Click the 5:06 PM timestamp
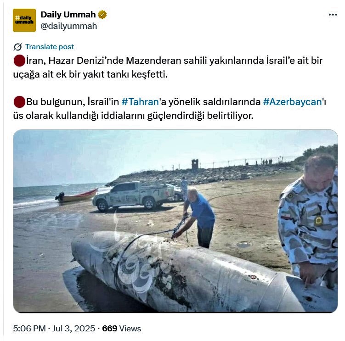Screen dimensions: 345x341 click(x=29, y=329)
